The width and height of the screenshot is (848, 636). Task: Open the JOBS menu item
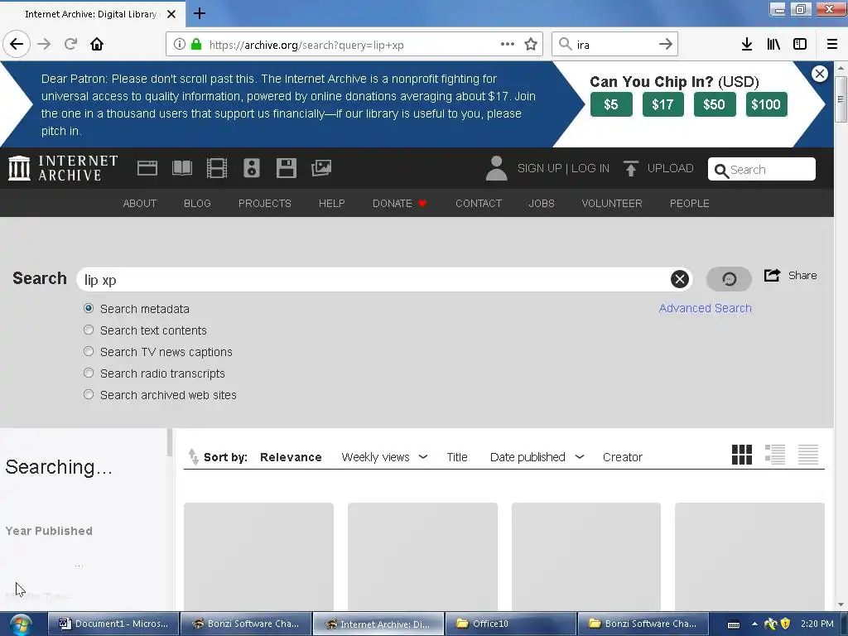[x=542, y=204]
